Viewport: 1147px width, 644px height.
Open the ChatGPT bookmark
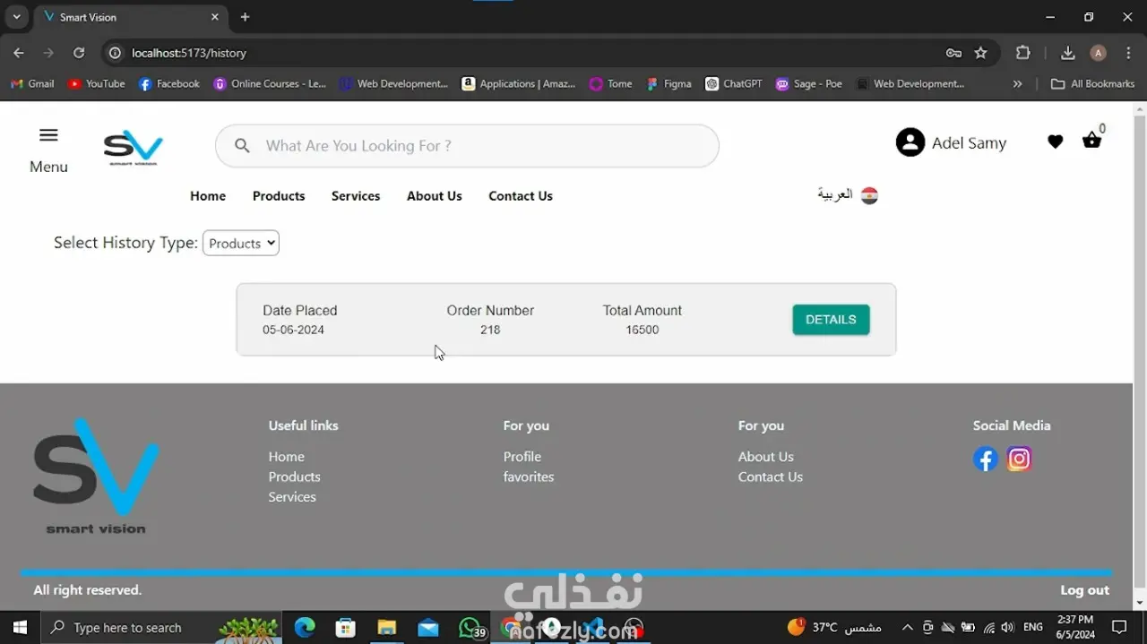pos(734,83)
